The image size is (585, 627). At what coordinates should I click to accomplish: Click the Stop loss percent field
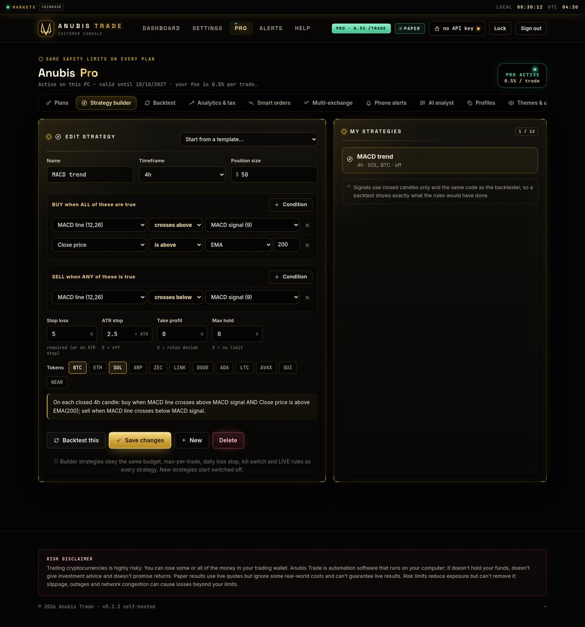72,334
